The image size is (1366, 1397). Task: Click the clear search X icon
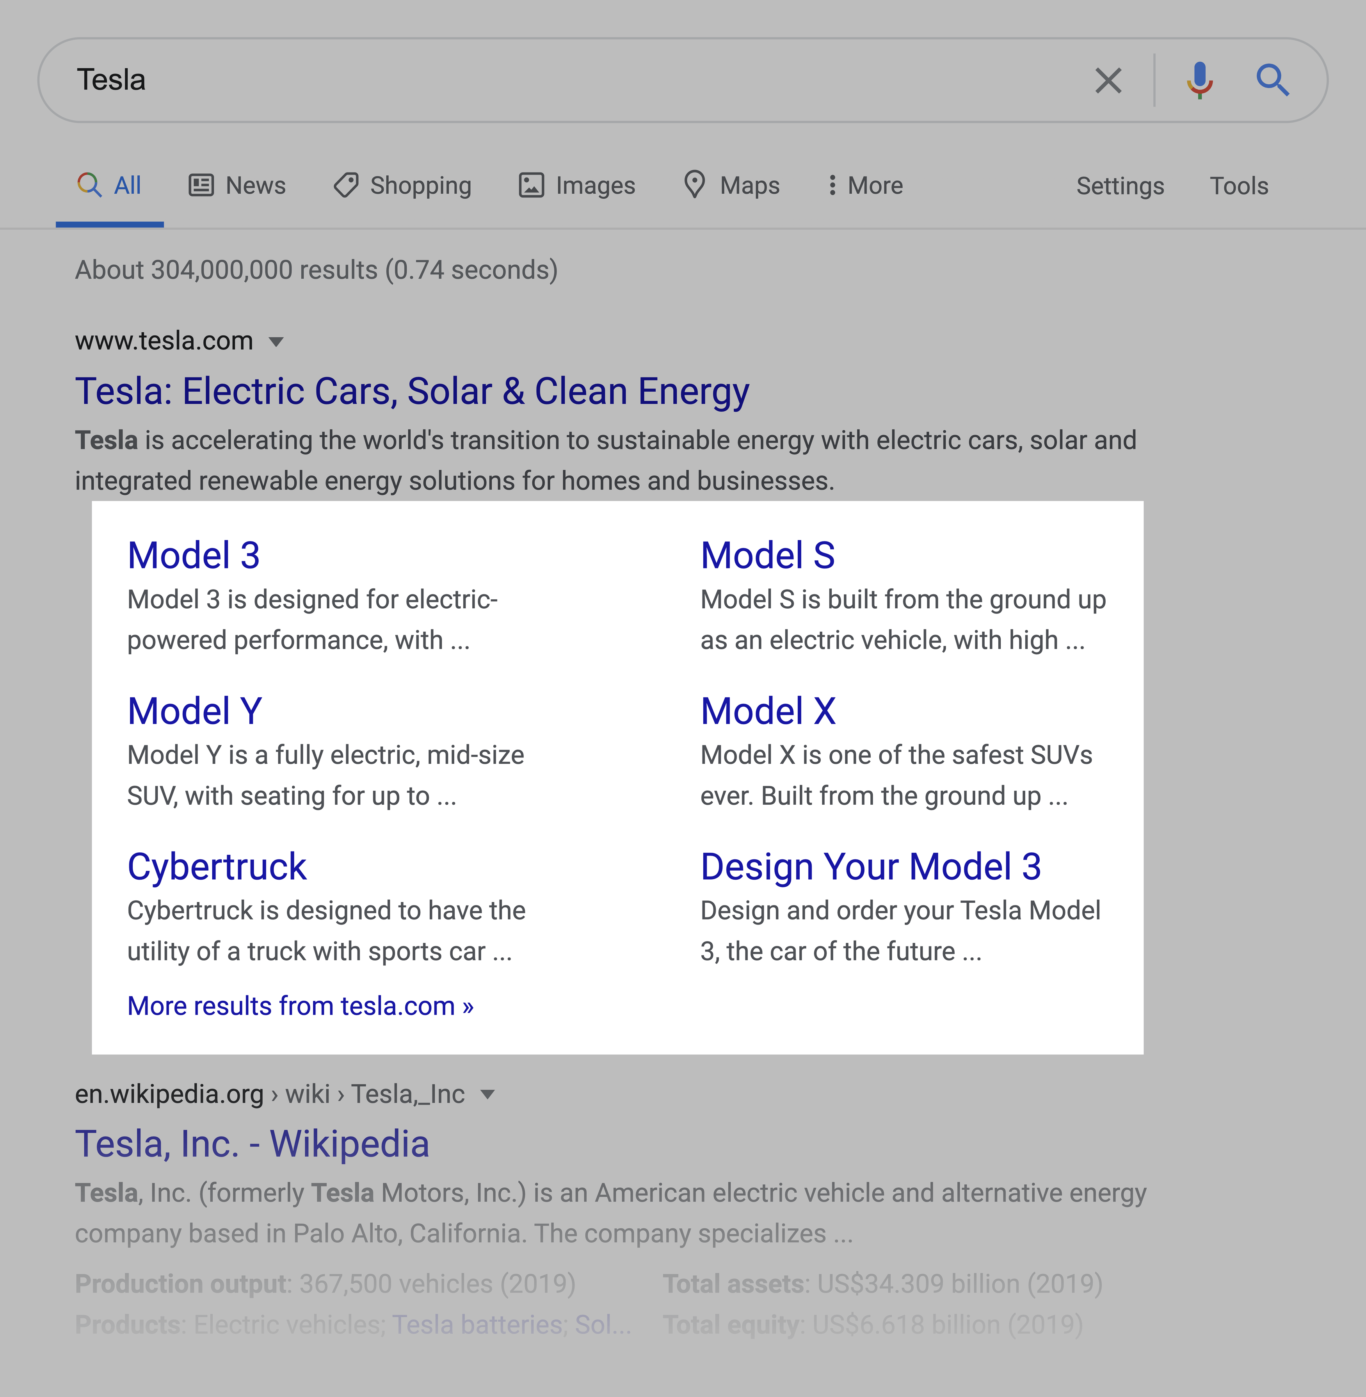(1106, 79)
